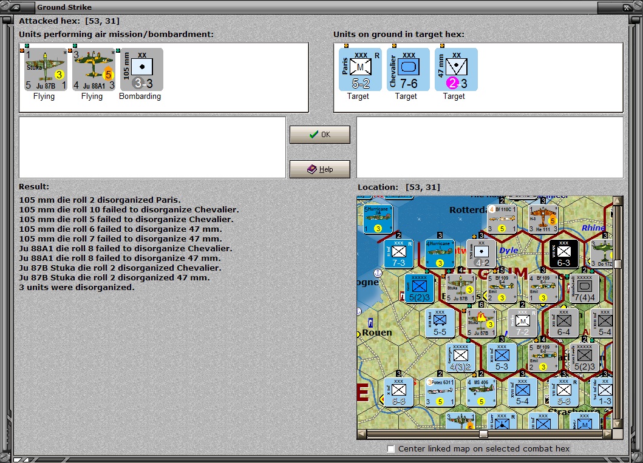Click result line '105 mm die roll 2 disorganized Paris.'
Viewport: 643px width, 463px height.
tap(100, 200)
